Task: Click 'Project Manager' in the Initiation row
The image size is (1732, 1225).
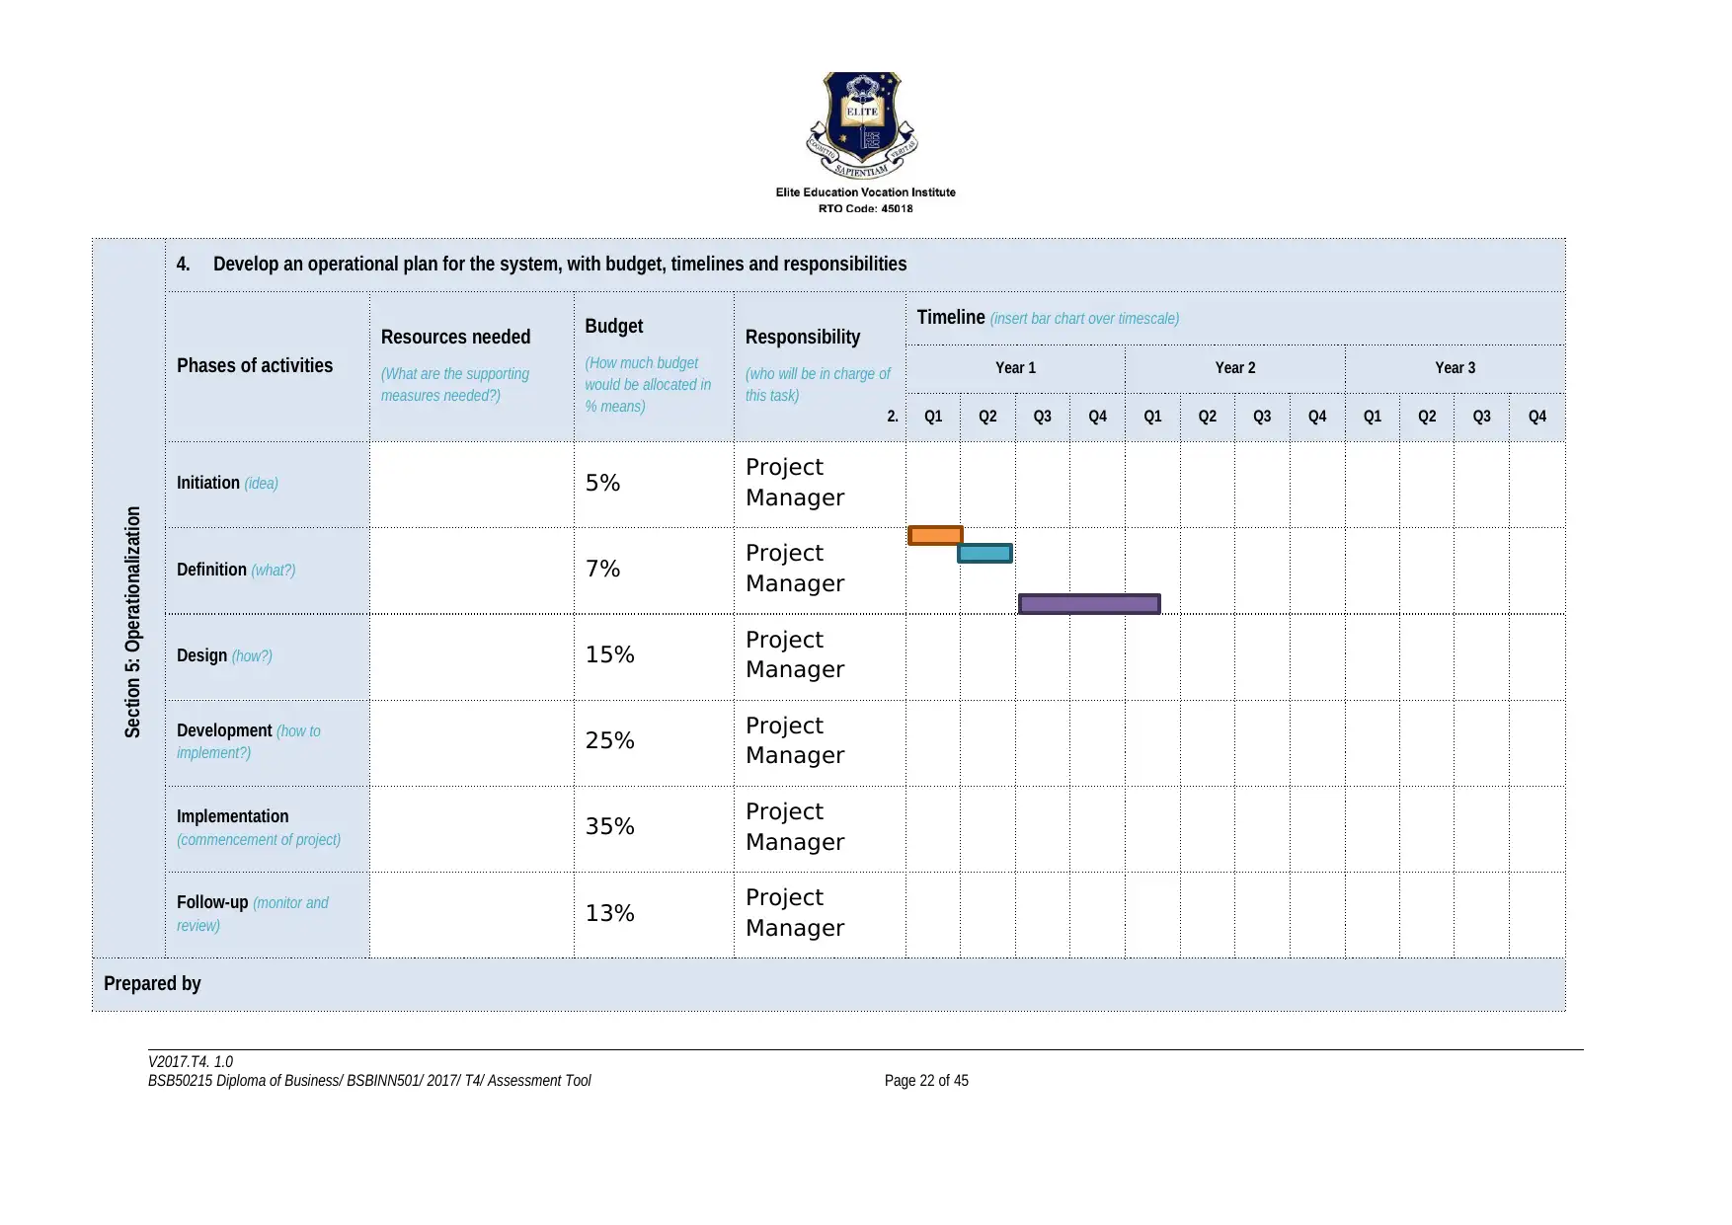Action: tap(795, 482)
